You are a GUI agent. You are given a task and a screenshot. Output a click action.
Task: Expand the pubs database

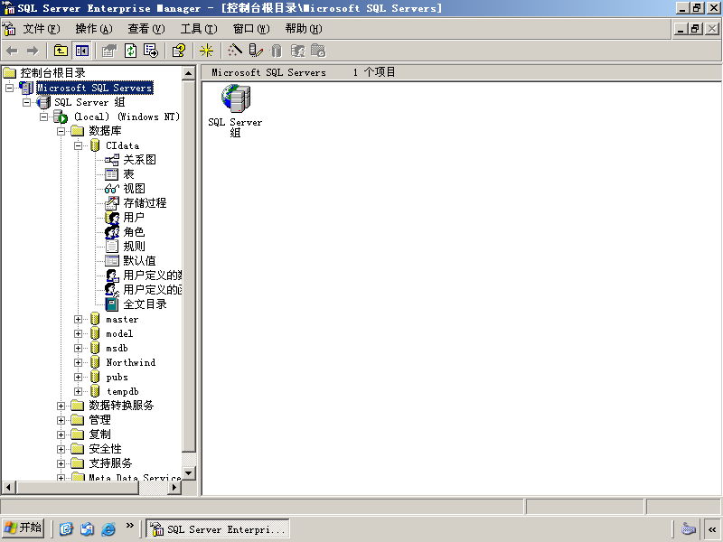point(79,377)
